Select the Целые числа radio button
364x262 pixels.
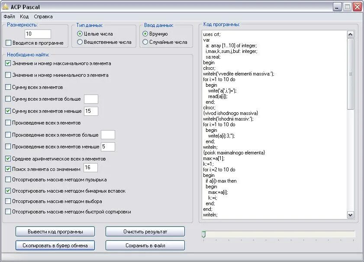(80, 34)
